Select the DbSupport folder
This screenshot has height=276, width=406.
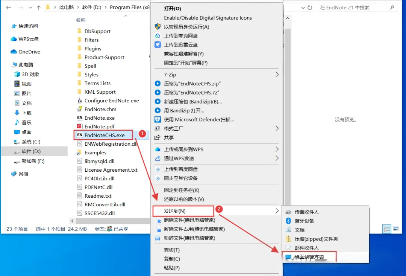pyautogui.click(x=97, y=31)
